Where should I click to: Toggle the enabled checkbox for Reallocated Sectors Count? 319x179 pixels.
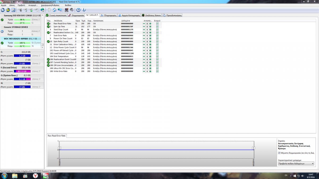(157, 33)
